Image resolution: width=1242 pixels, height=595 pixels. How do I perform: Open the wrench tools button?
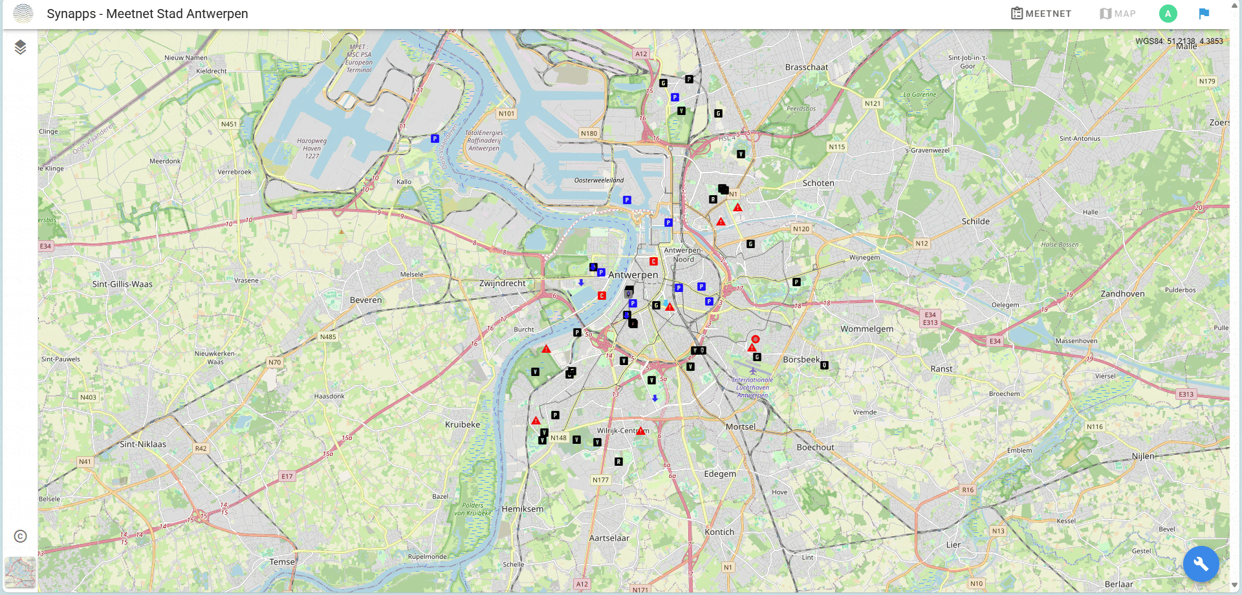[x=1201, y=564]
